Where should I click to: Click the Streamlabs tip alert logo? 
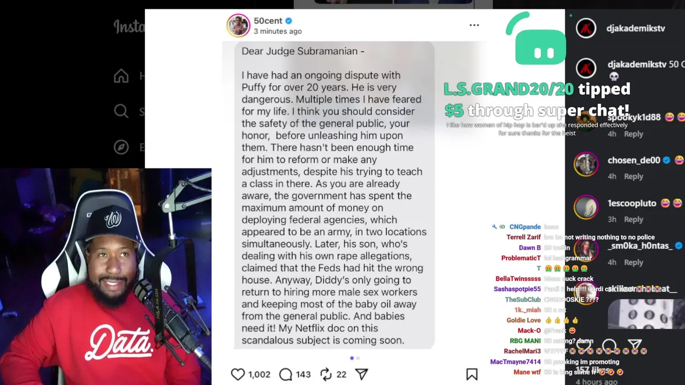pos(536,38)
